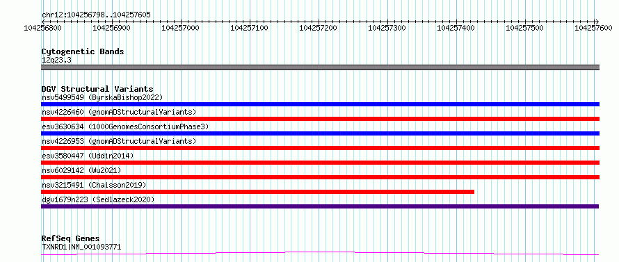Click the blue bar for nsv5499549

tap(320, 104)
